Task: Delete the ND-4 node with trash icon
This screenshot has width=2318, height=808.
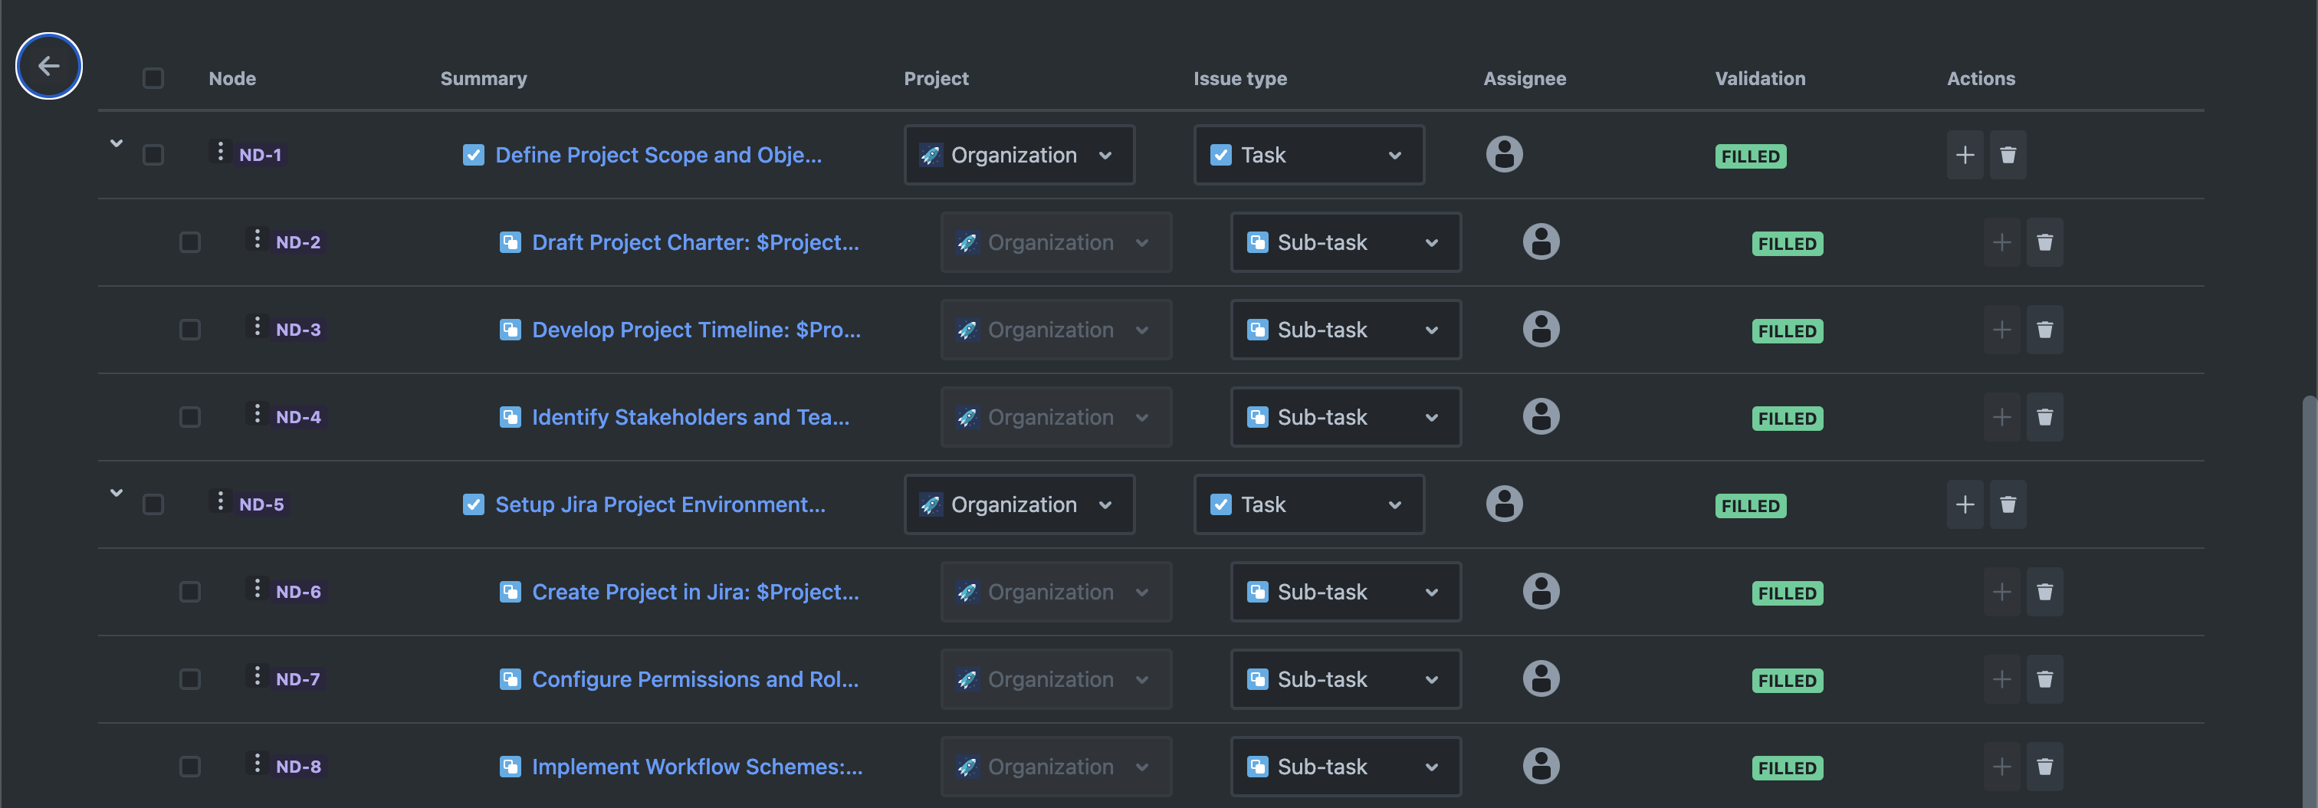Action: [x=2044, y=418]
